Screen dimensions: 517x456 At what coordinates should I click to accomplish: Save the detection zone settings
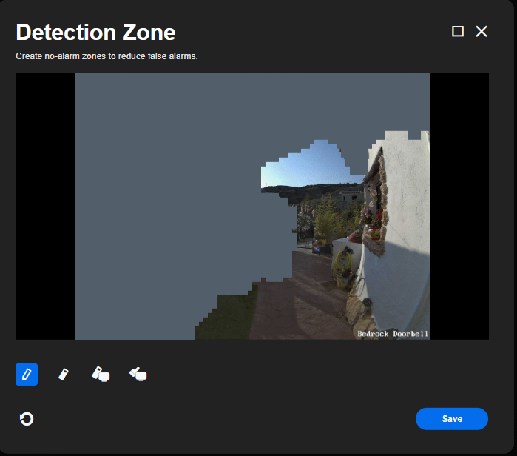click(x=451, y=419)
